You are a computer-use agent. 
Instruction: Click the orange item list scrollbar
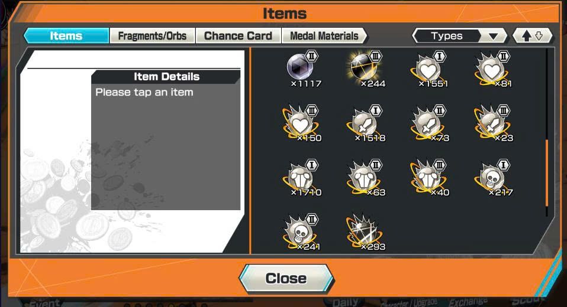(x=547, y=173)
